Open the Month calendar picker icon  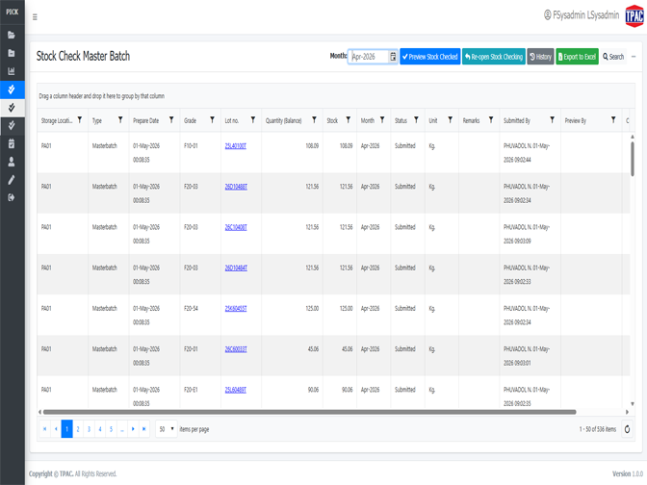pyautogui.click(x=393, y=57)
